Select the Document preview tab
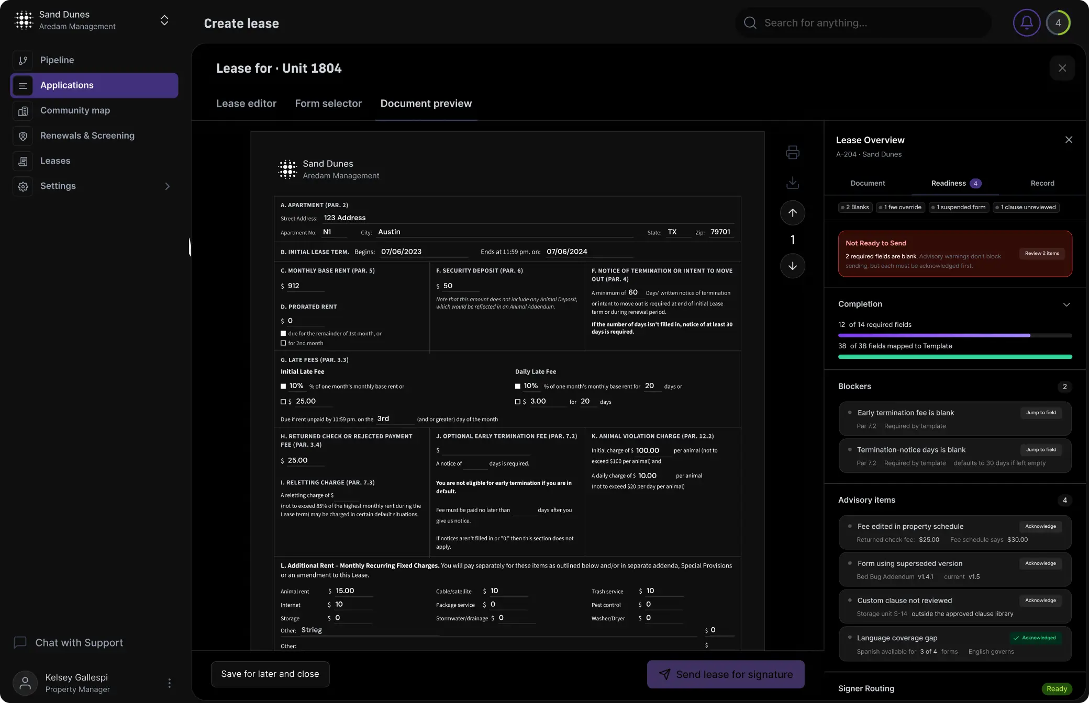 click(426, 104)
